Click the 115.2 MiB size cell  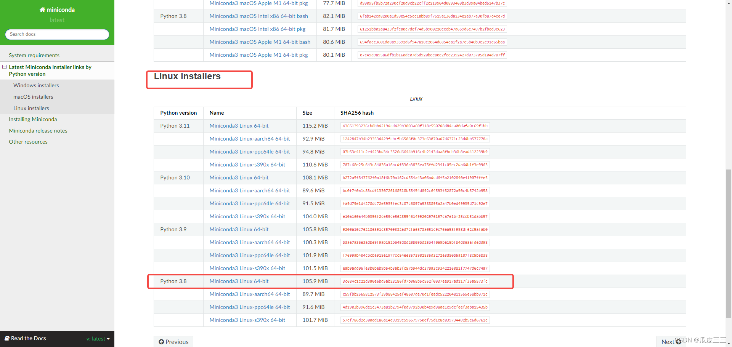tap(315, 126)
